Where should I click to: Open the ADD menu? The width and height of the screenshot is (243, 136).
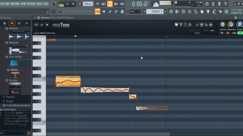(x=7, y=4)
